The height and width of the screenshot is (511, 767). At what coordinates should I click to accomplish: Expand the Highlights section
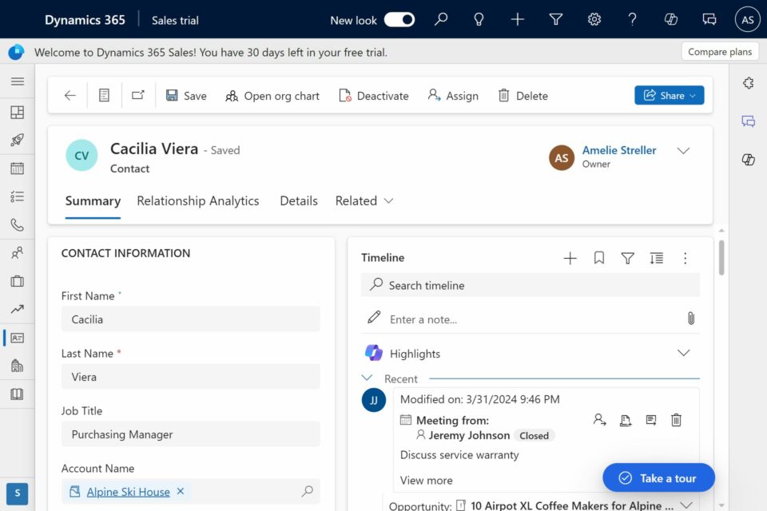pyautogui.click(x=683, y=353)
